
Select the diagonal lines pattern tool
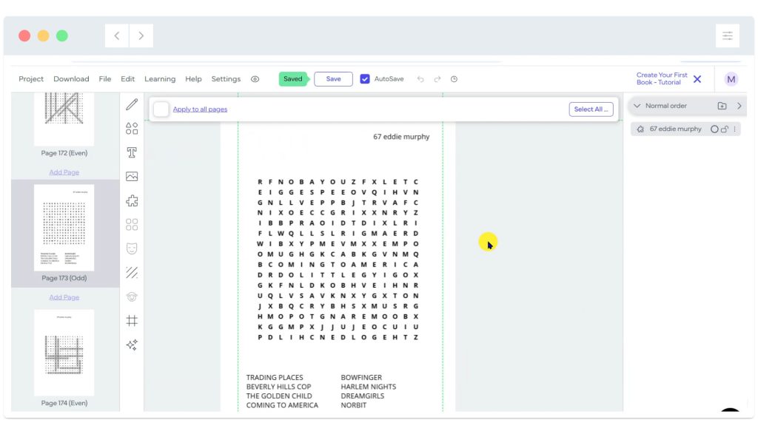pos(132,273)
